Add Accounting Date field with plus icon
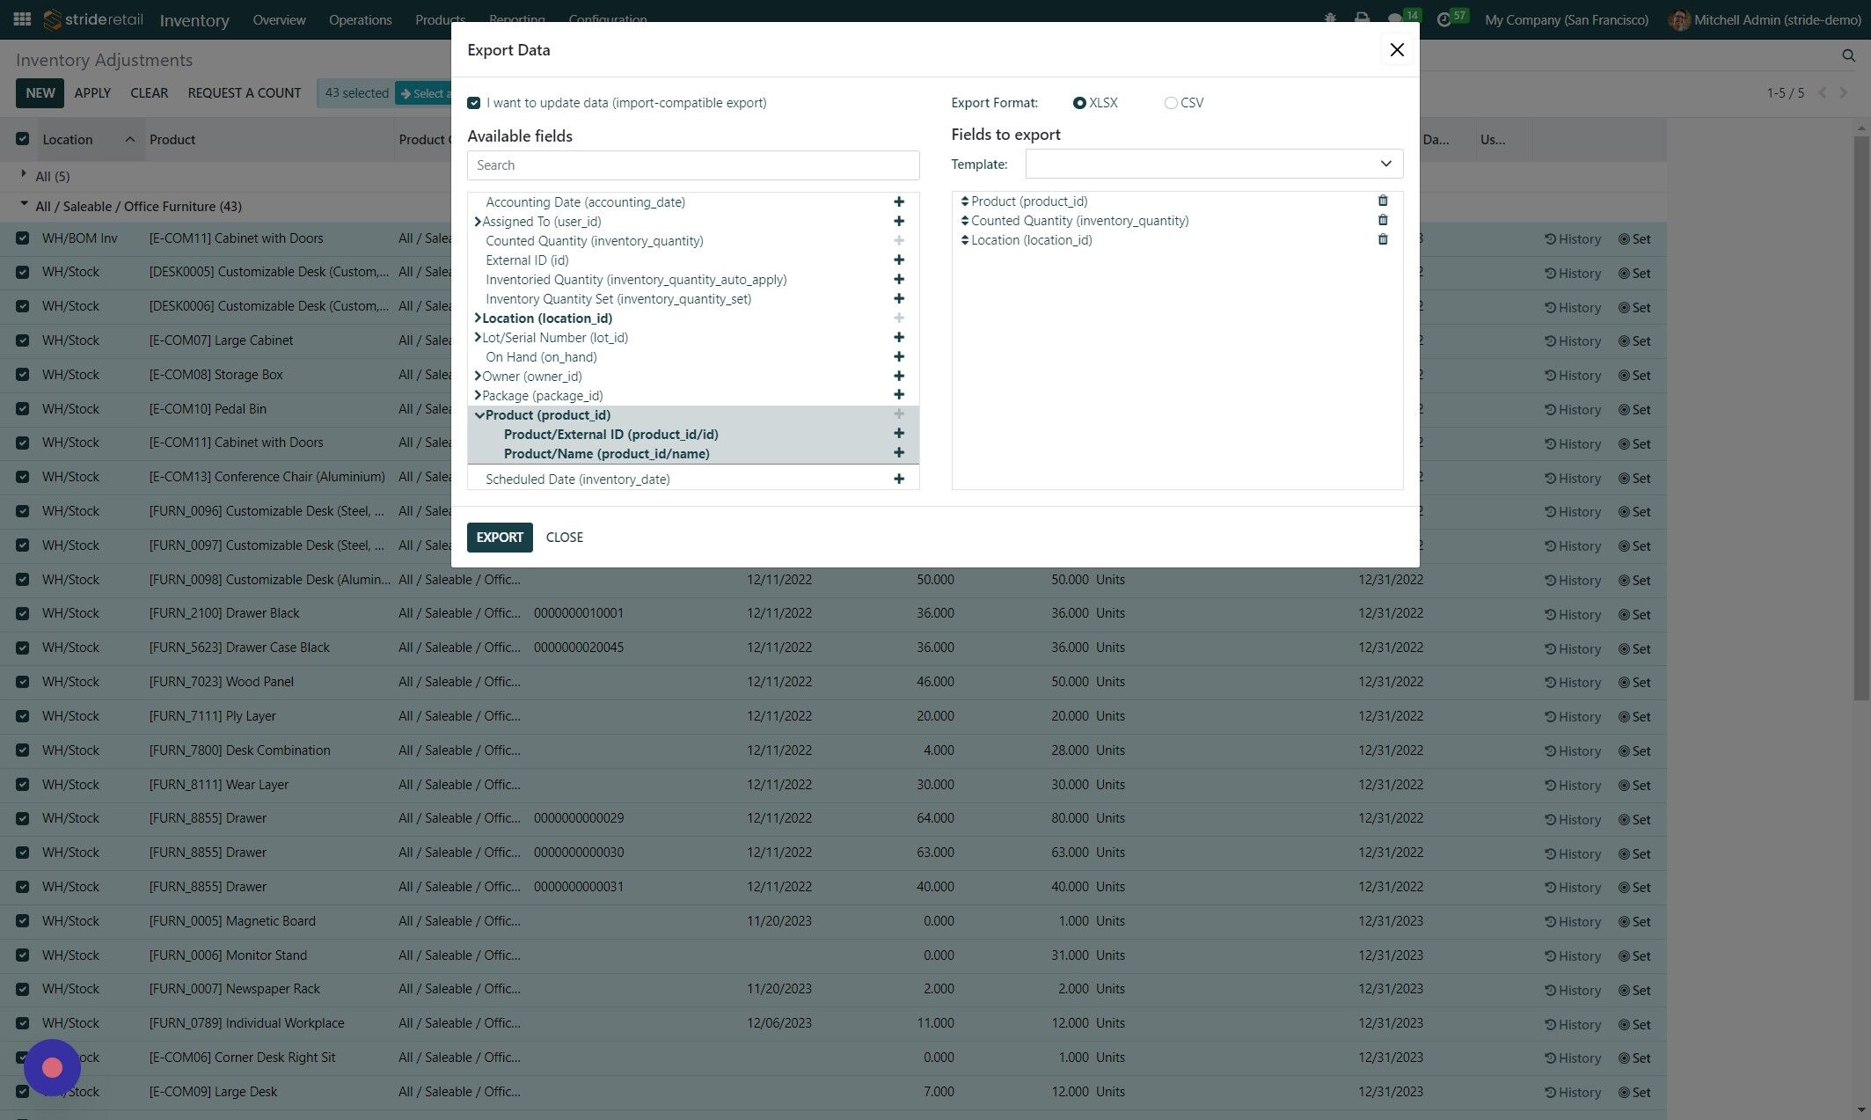The image size is (1871, 1120). 898,202
